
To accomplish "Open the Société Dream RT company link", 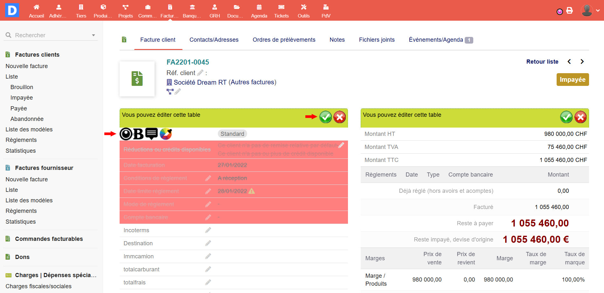I will click(x=200, y=82).
